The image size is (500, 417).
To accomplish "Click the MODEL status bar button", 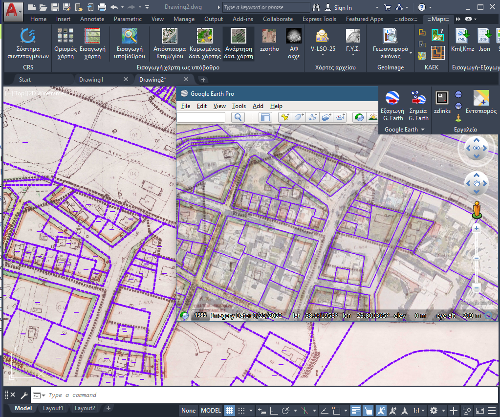I will pyautogui.click(x=211, y=411).
